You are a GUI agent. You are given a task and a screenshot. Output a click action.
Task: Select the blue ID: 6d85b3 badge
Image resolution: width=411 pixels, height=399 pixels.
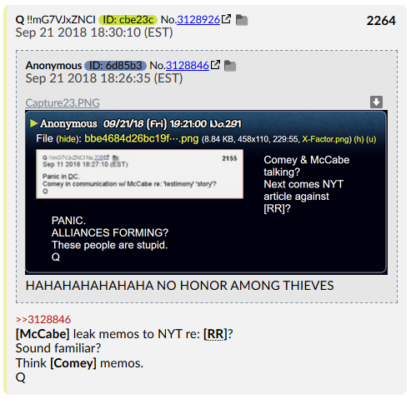[115, 66]
